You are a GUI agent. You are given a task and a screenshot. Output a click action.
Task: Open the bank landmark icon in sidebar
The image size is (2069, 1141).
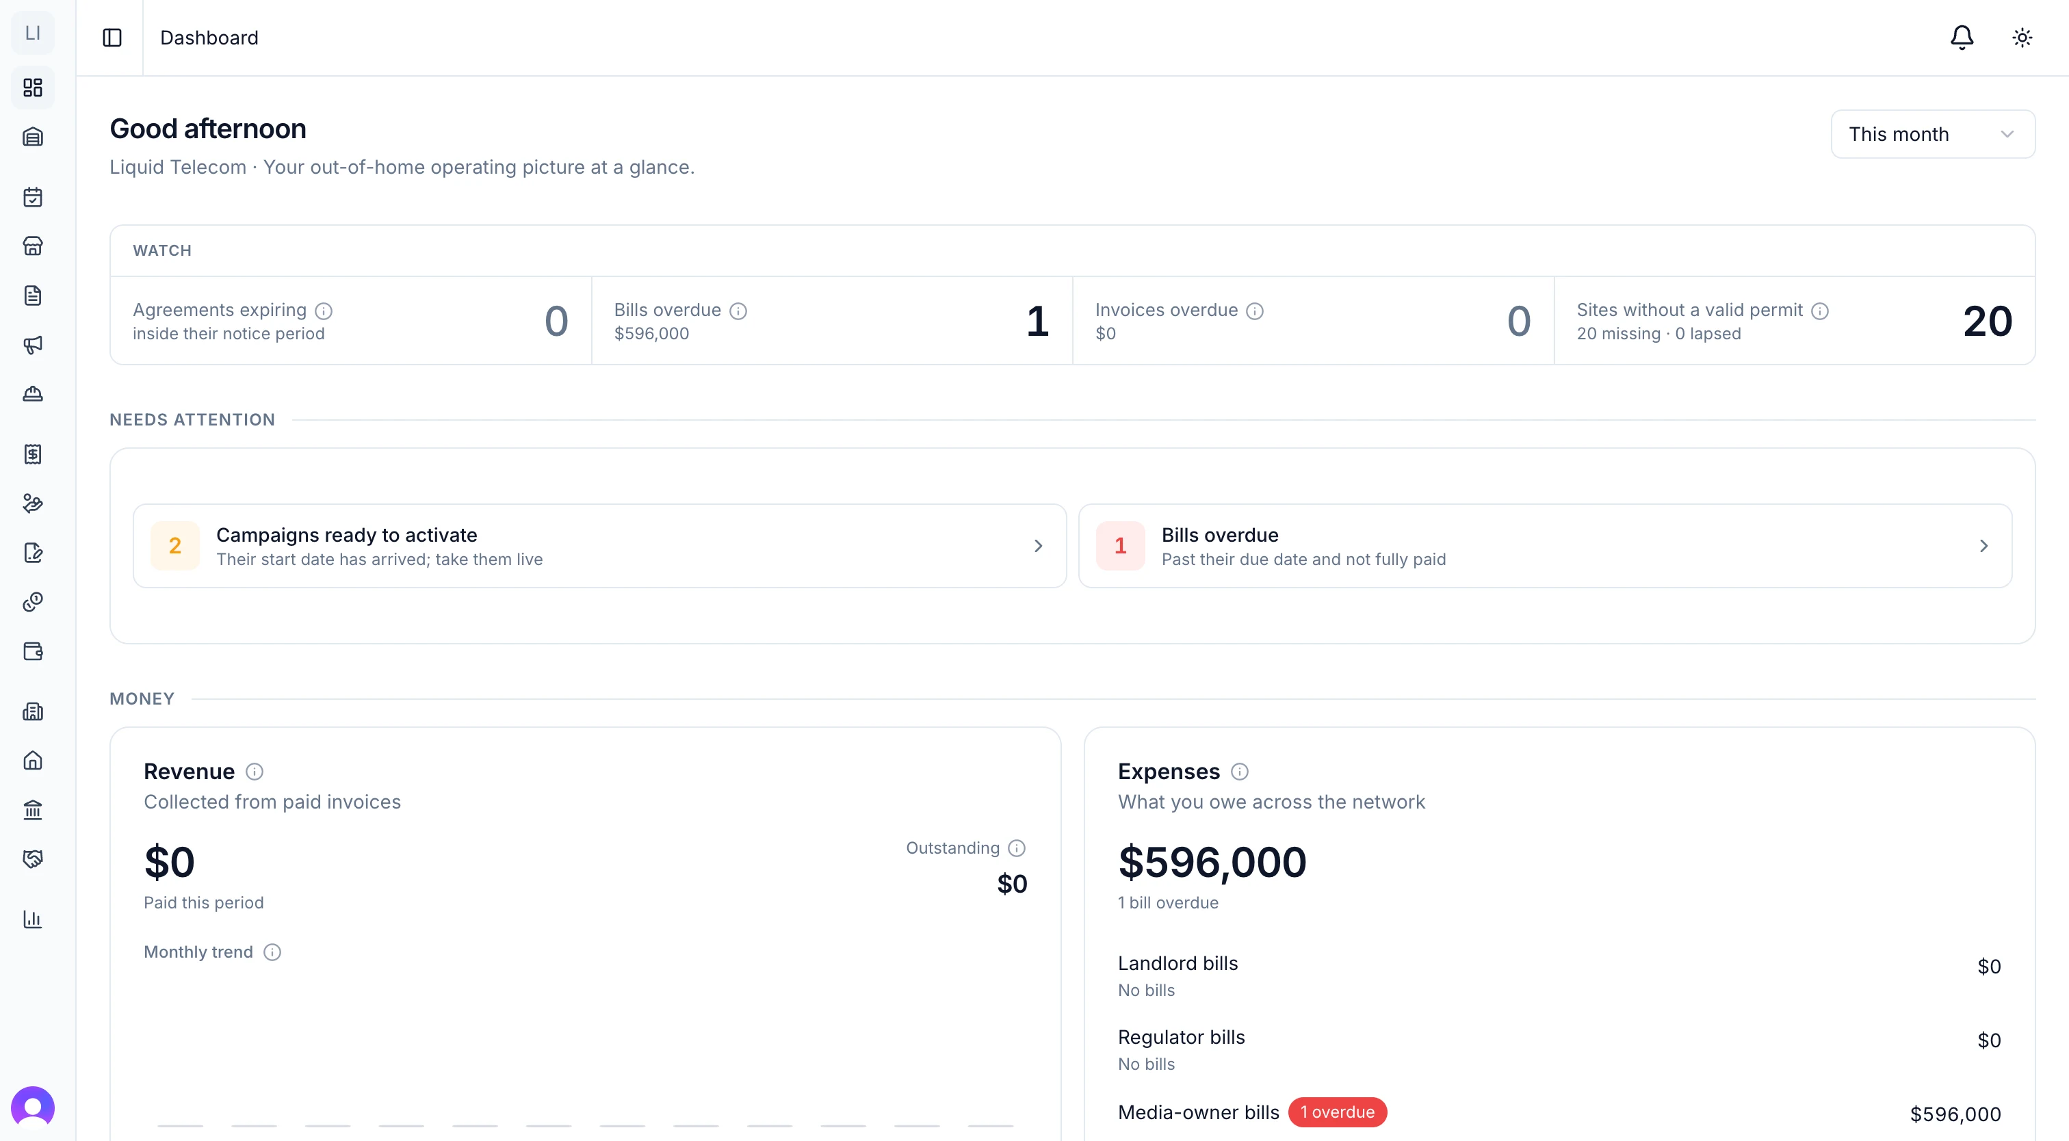tap(33, 810)
